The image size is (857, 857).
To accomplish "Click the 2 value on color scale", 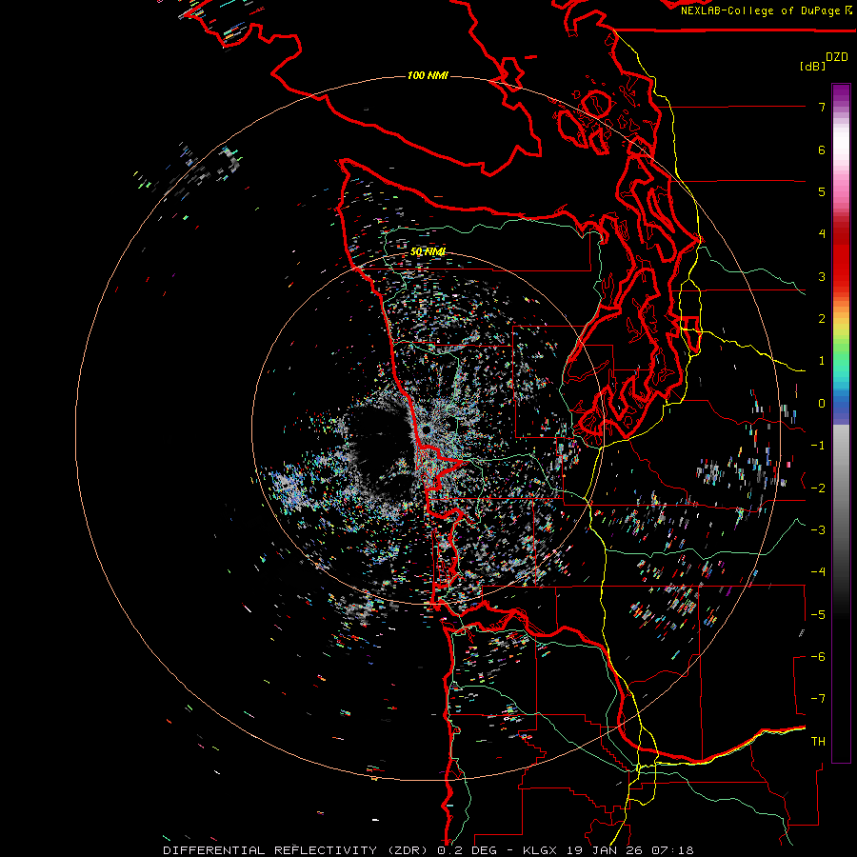I will (x=822, y=319).
